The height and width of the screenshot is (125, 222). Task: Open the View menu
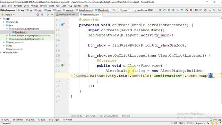[x=10, y=6]
